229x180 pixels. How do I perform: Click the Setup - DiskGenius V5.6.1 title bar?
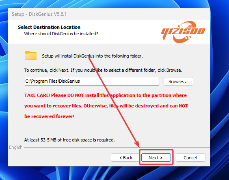coord(109,14)
